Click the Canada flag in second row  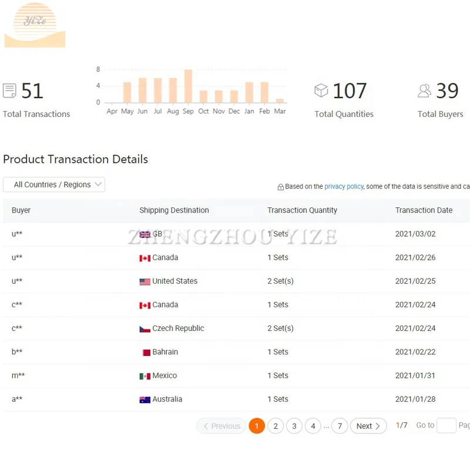click(145, 258)
